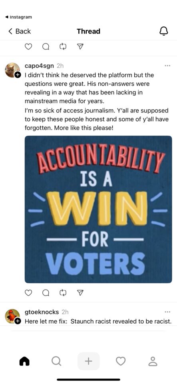Viewport: 177px width, 384px height.
Task: Tap the notification bell icon
Action: (x=163, y=31)
